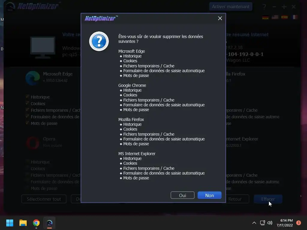Screen dimensions: 307x230
Task: Click MS Internet Explorer heading in dialog
Action: (x=137, y=154)
